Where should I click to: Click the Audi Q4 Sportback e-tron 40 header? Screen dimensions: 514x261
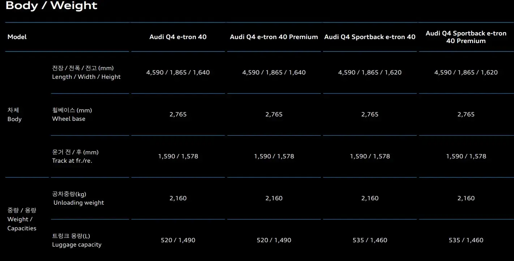click(x=370, y=37)
